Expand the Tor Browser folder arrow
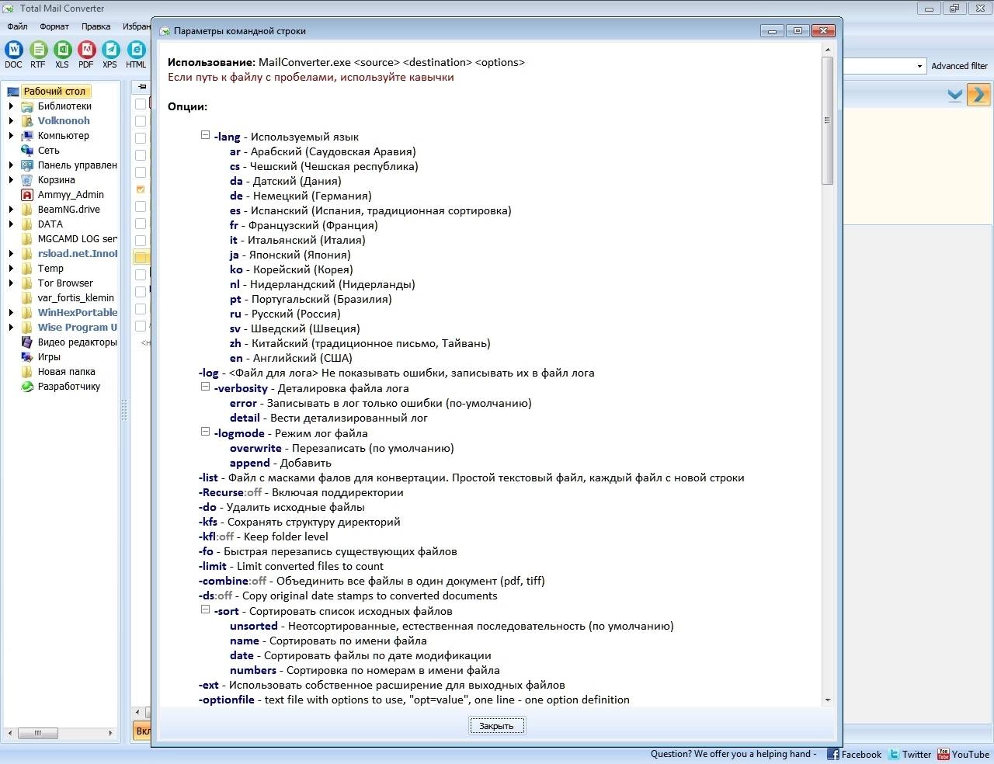Viewport: 994px width, 764px height. pyautogui.click(x=11, y=283)
